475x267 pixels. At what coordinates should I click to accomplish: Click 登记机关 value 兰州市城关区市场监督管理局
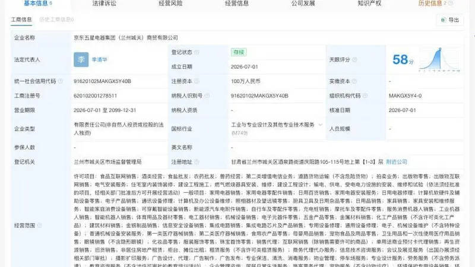click(107, 162)
